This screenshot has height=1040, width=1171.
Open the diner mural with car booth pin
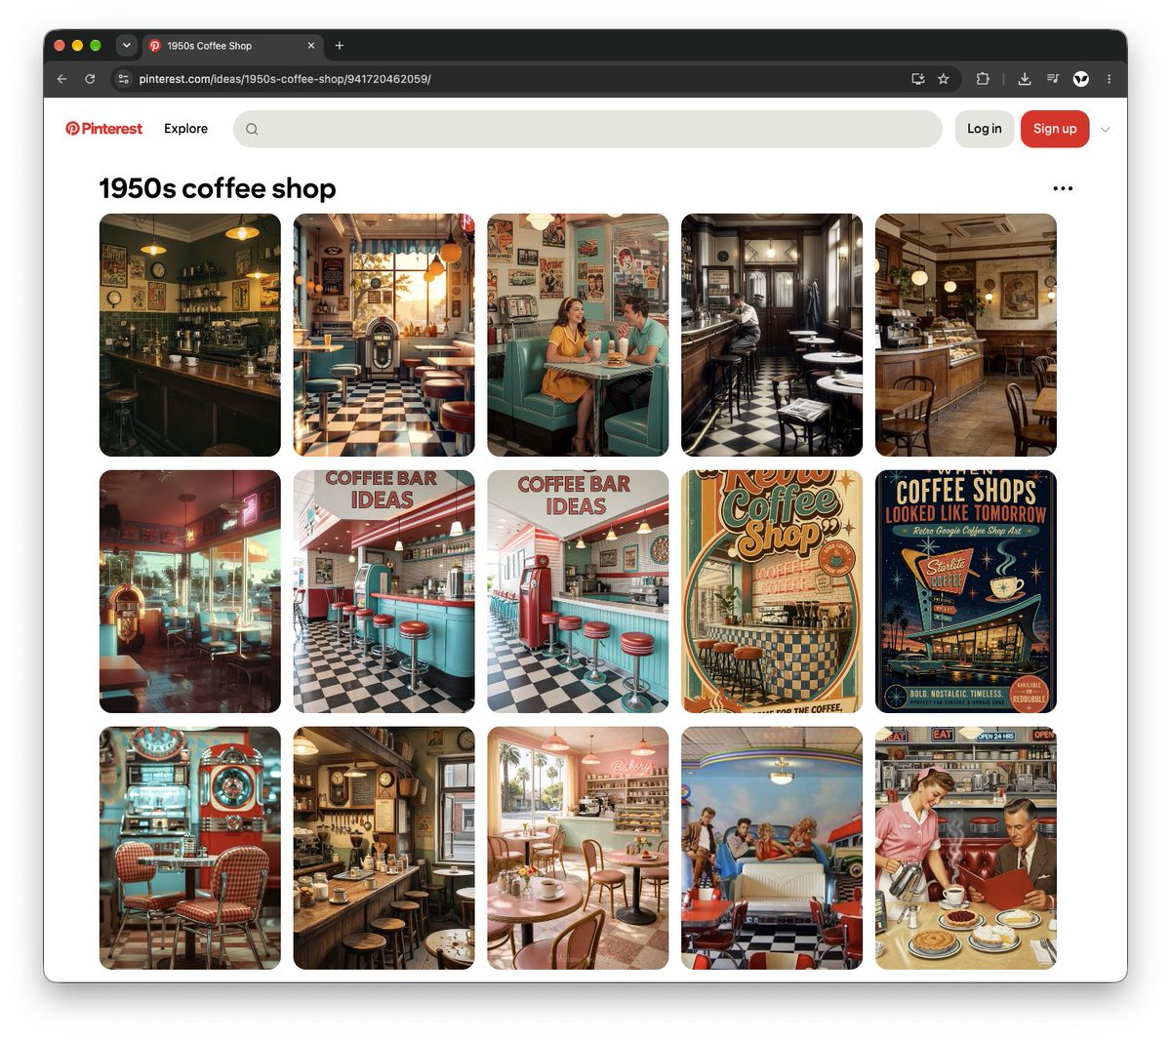pos(772,848)
